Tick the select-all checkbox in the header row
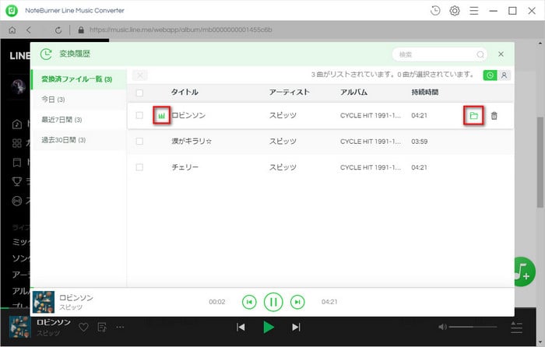This screenshot has width=545, height=347. tap(139, 93)
